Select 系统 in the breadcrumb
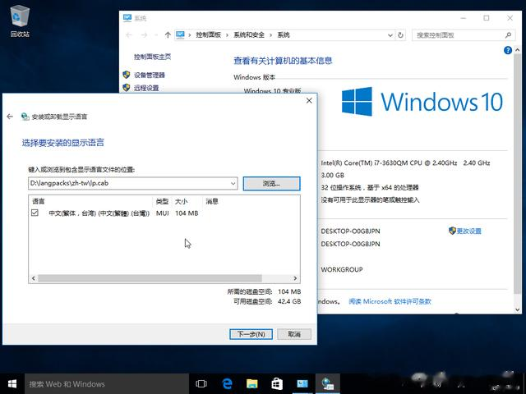 pyautogui.click(x=284, y=34)
